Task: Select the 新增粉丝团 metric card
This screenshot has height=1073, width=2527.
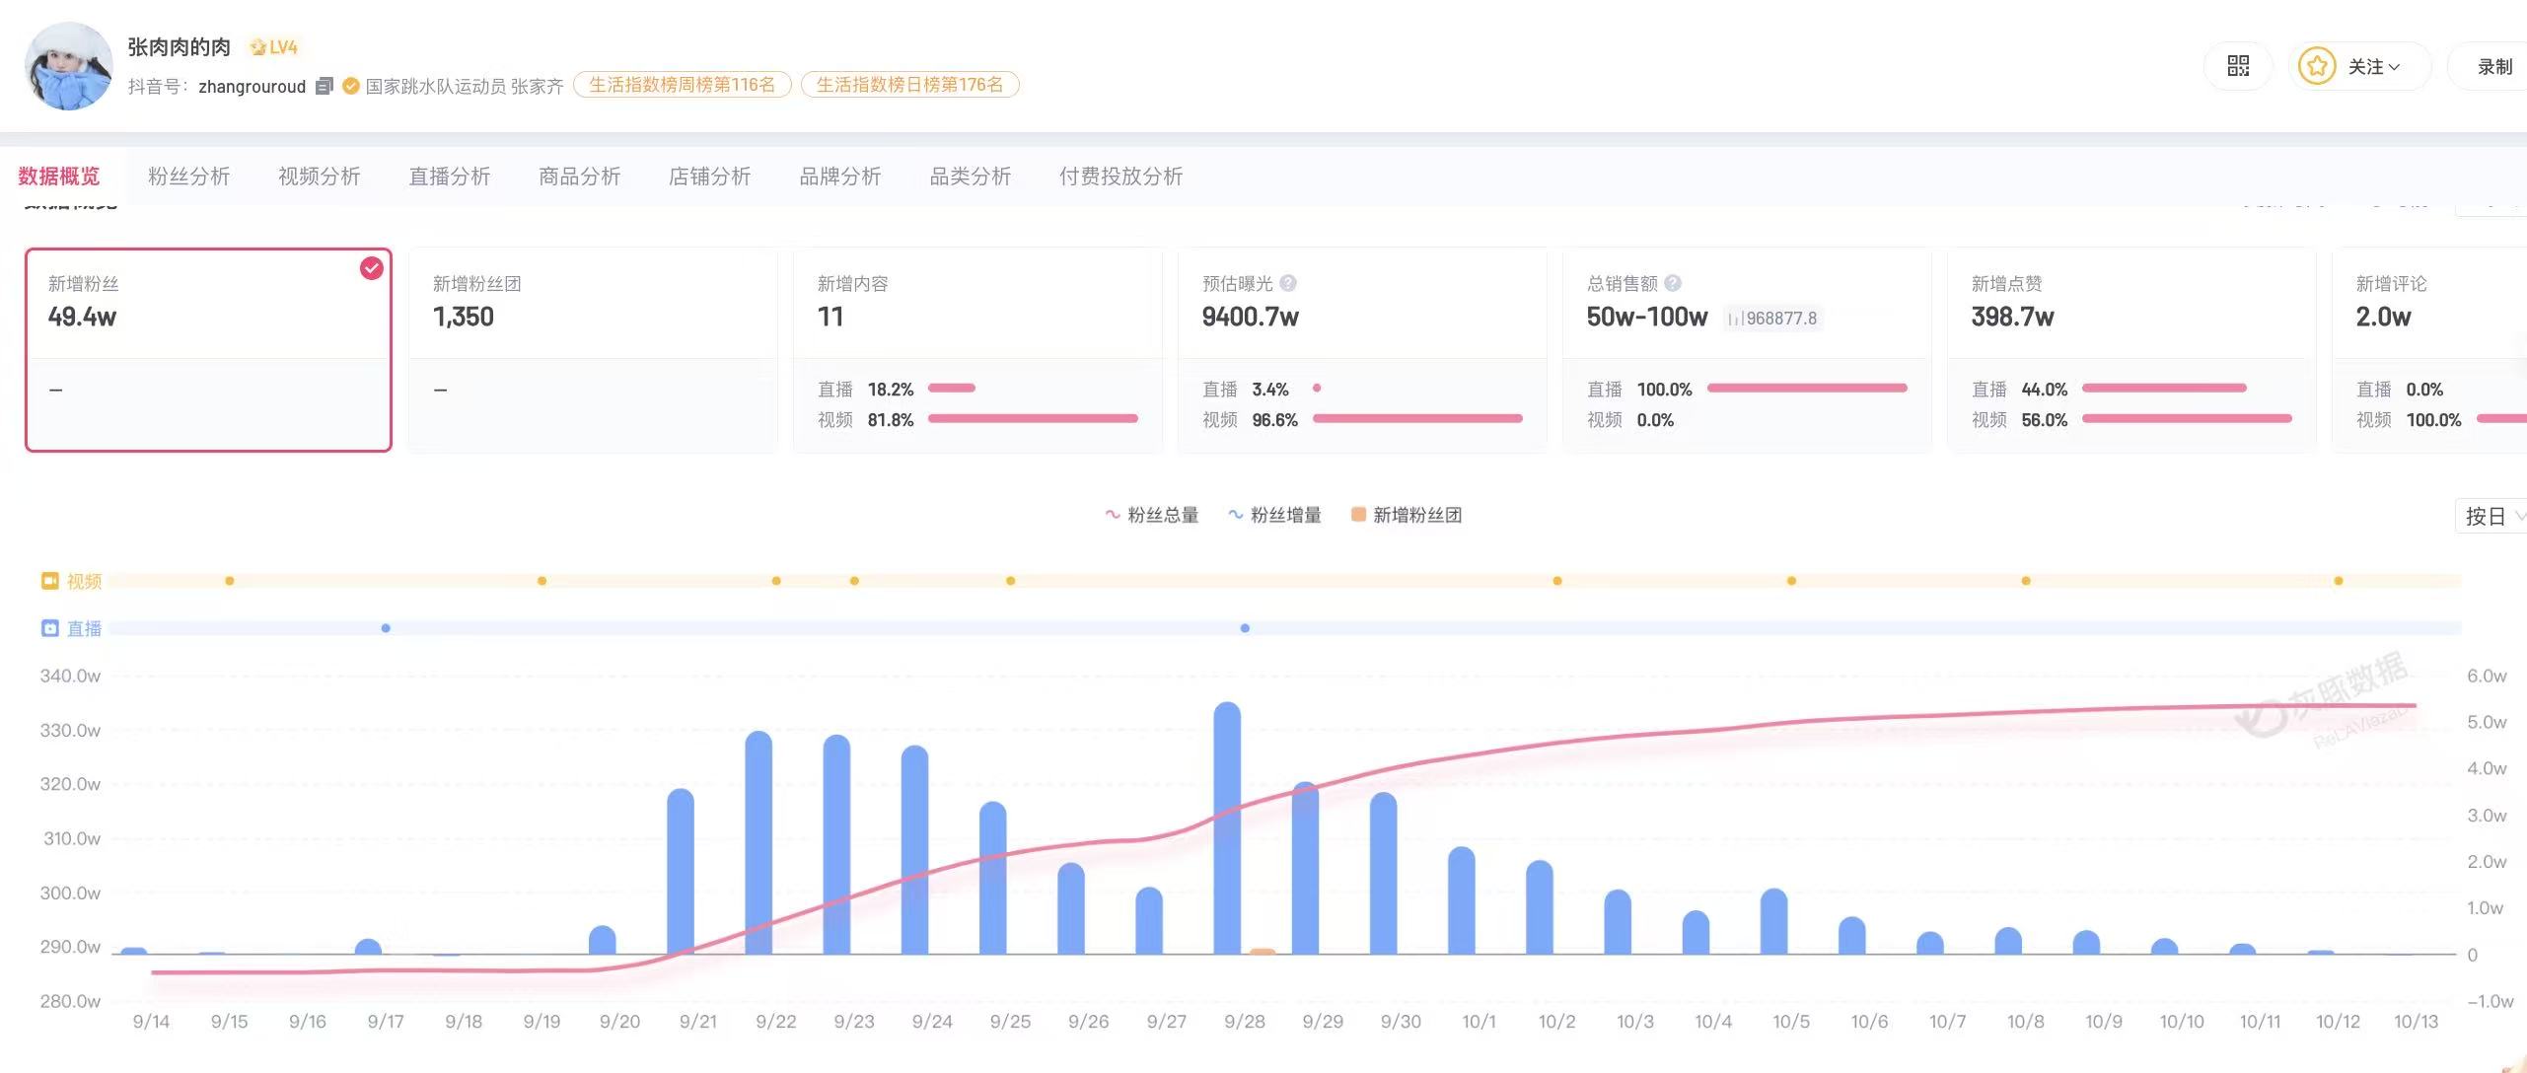Action: point(593,350)
